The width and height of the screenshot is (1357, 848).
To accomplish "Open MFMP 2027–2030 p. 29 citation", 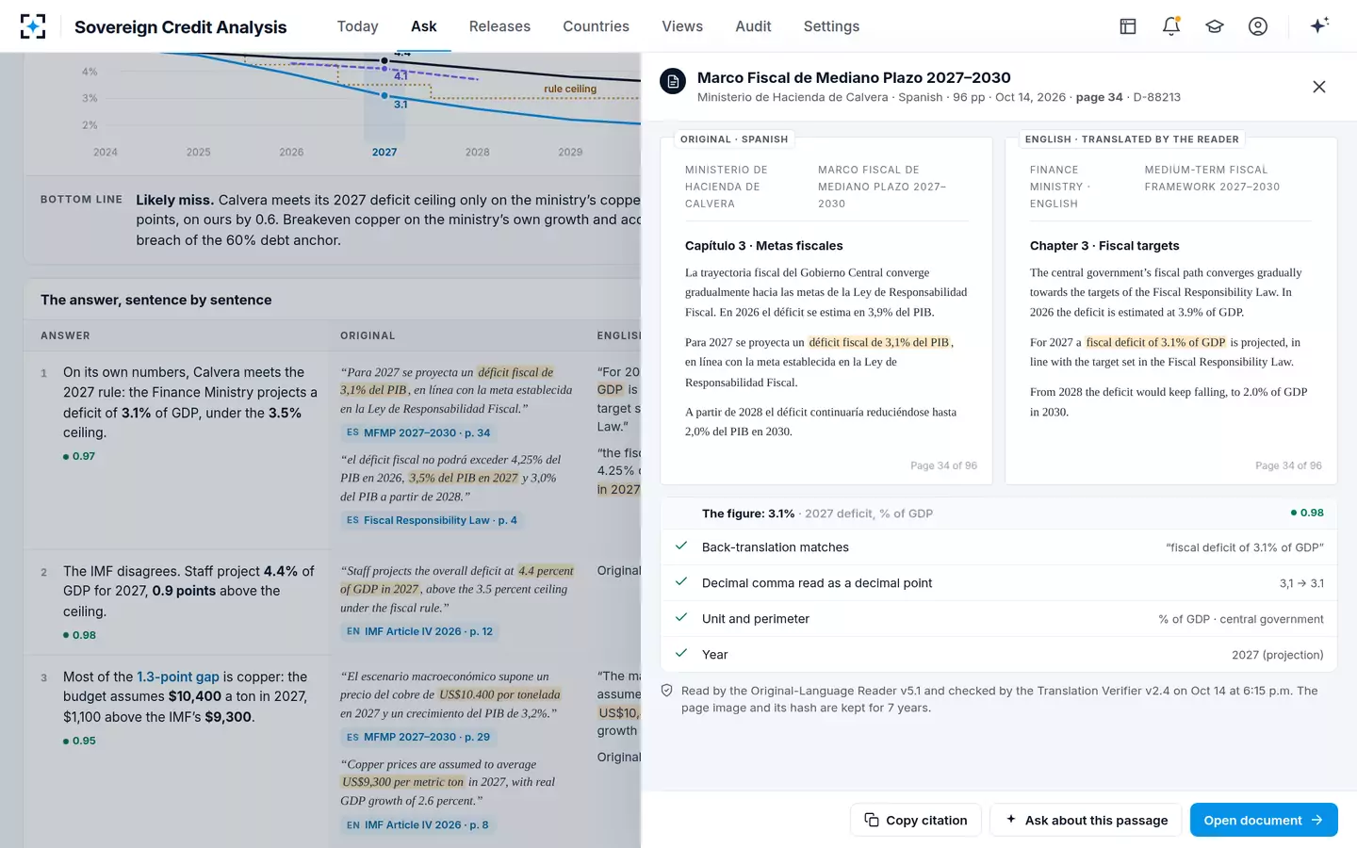I will pyautogui.click(x=418, y=737).
